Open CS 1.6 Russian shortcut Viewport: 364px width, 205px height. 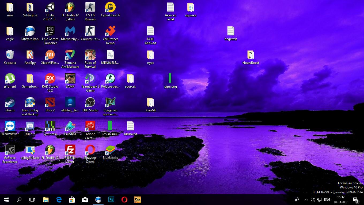[90, 12]
